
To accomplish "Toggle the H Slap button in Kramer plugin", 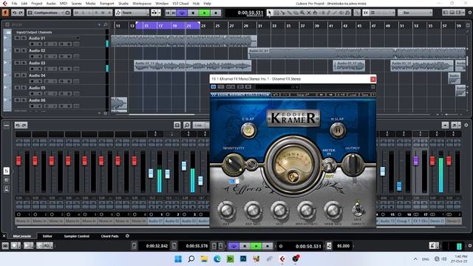I will click(x=337, y=131).
